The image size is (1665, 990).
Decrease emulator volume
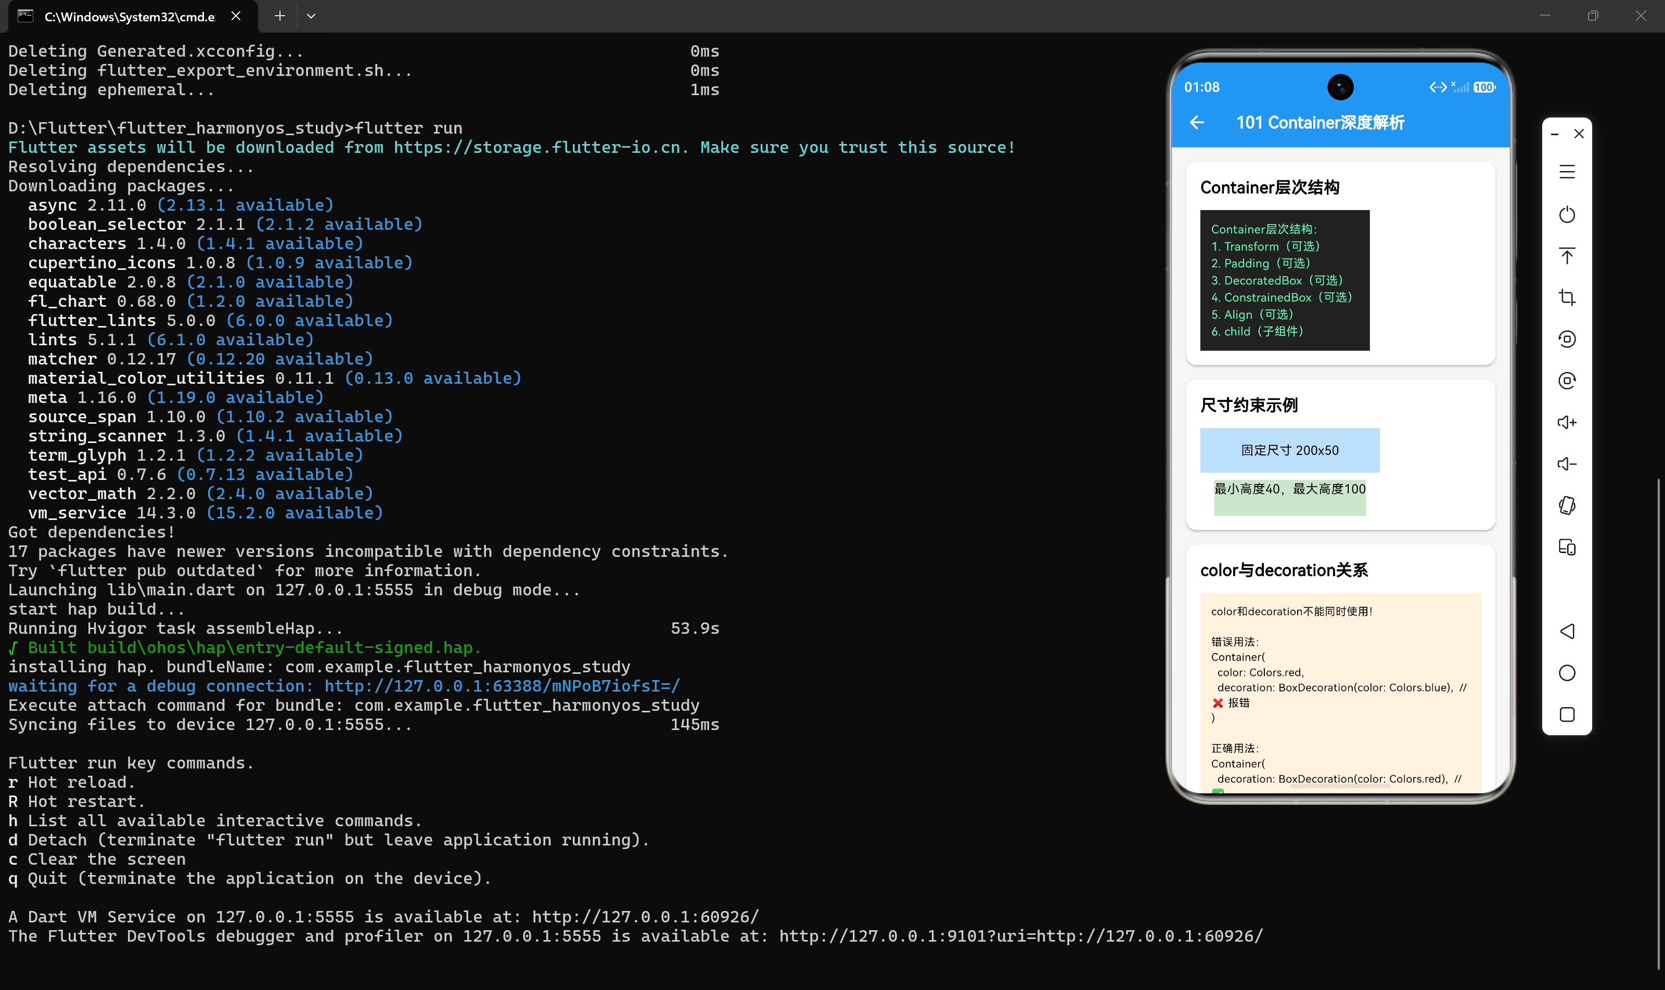pos(1567,464)
